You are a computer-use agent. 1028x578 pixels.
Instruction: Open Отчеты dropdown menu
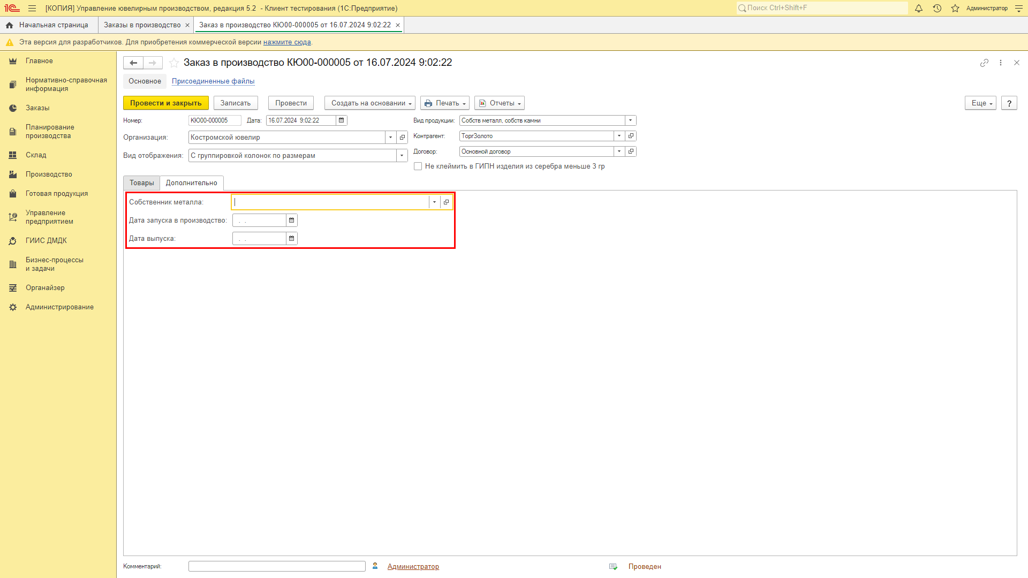click(500, 103)
